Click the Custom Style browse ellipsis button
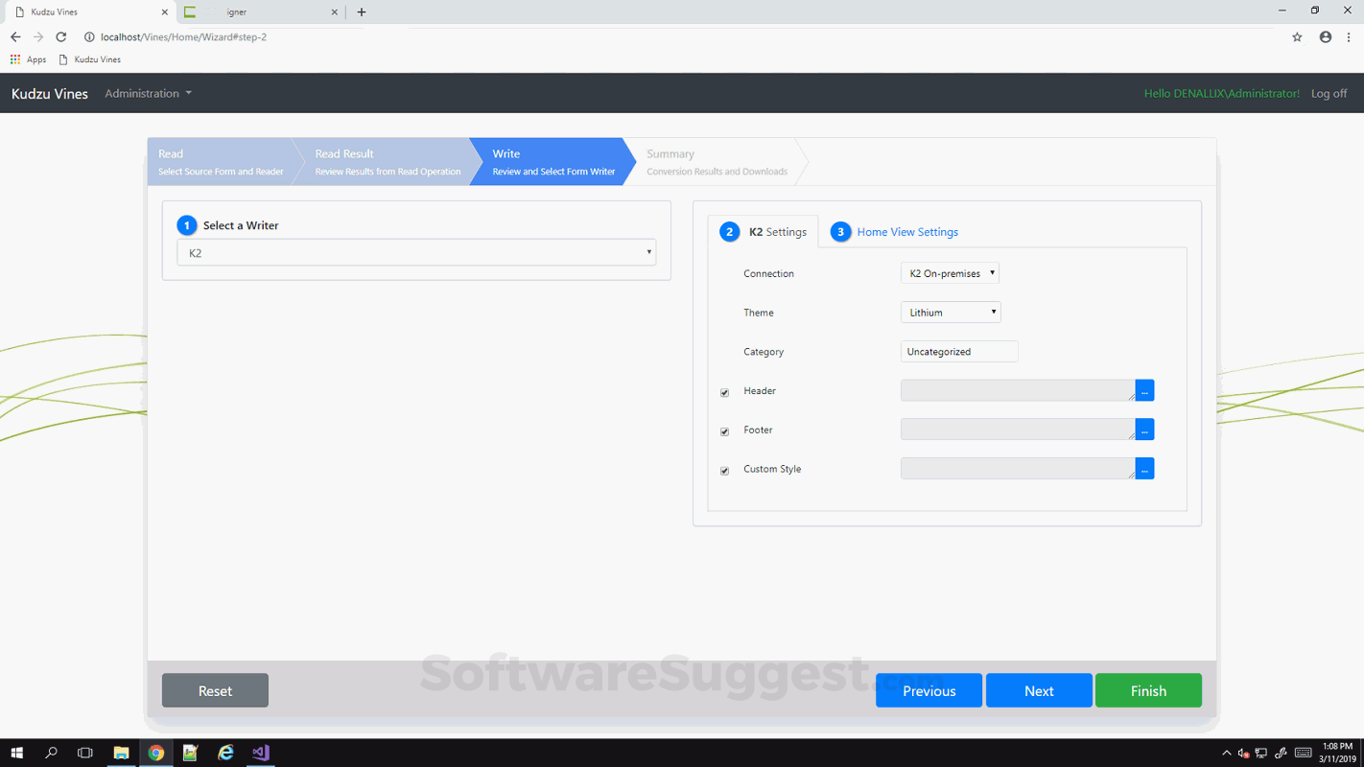This screenshot has width=1364, height=767. tap(1144, 469)
